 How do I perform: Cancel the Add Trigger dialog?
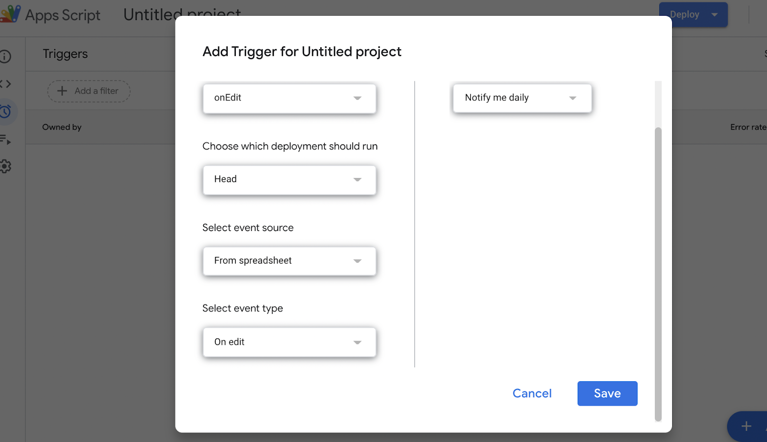[532, 393]
